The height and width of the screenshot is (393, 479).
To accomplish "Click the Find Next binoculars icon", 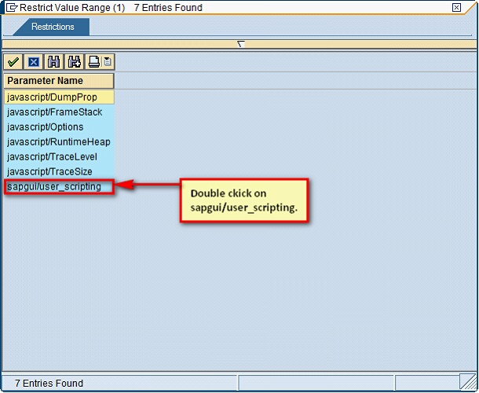I will [75, 61].
